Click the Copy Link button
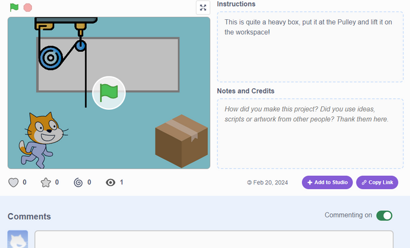The image size is (410, 248). 377,183
